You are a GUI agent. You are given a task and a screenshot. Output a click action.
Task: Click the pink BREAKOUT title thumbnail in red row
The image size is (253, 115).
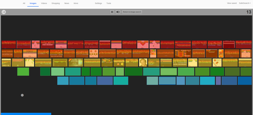(x=61, y=44)
